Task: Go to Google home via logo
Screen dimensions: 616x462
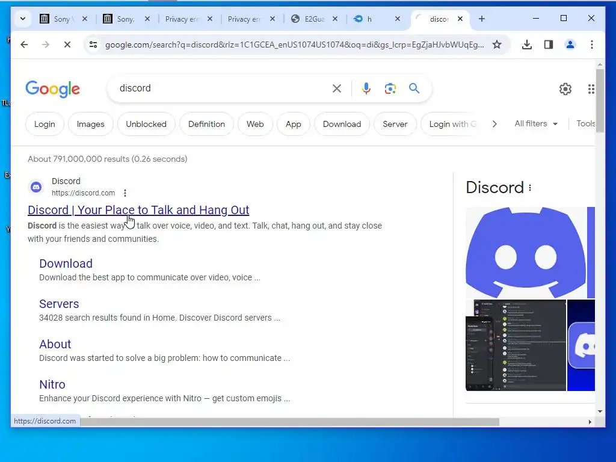Action: 53,89
